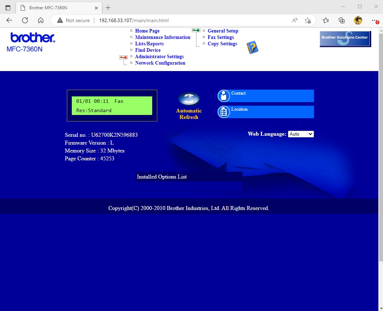Click the Brother Solutions Center banner
Viewport: 383px width, 311px height.
(345, 39)
